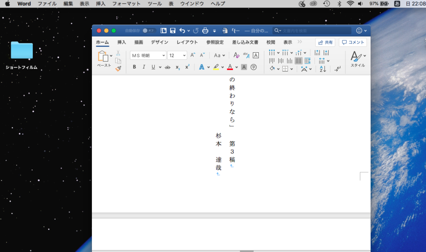Select distributed alignment button
Screen dimensions: 426x252
307,61
